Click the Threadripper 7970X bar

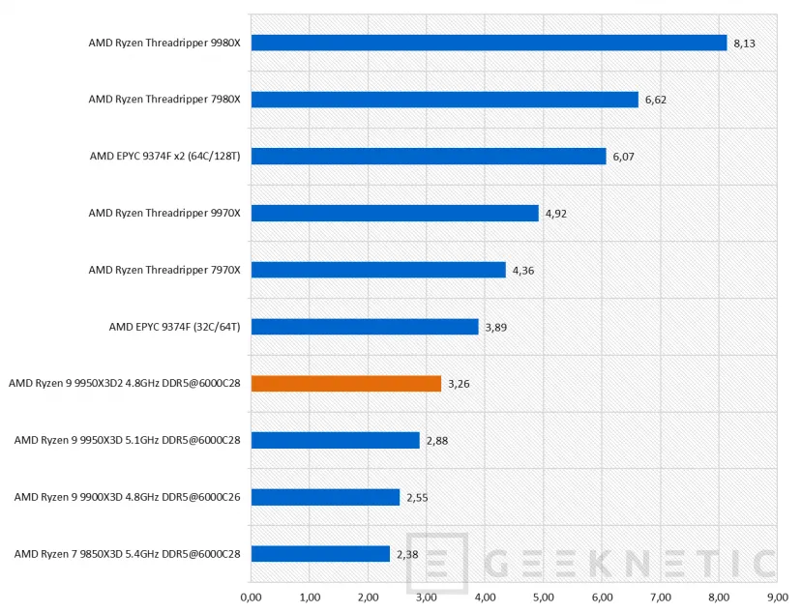pos(378,270)
